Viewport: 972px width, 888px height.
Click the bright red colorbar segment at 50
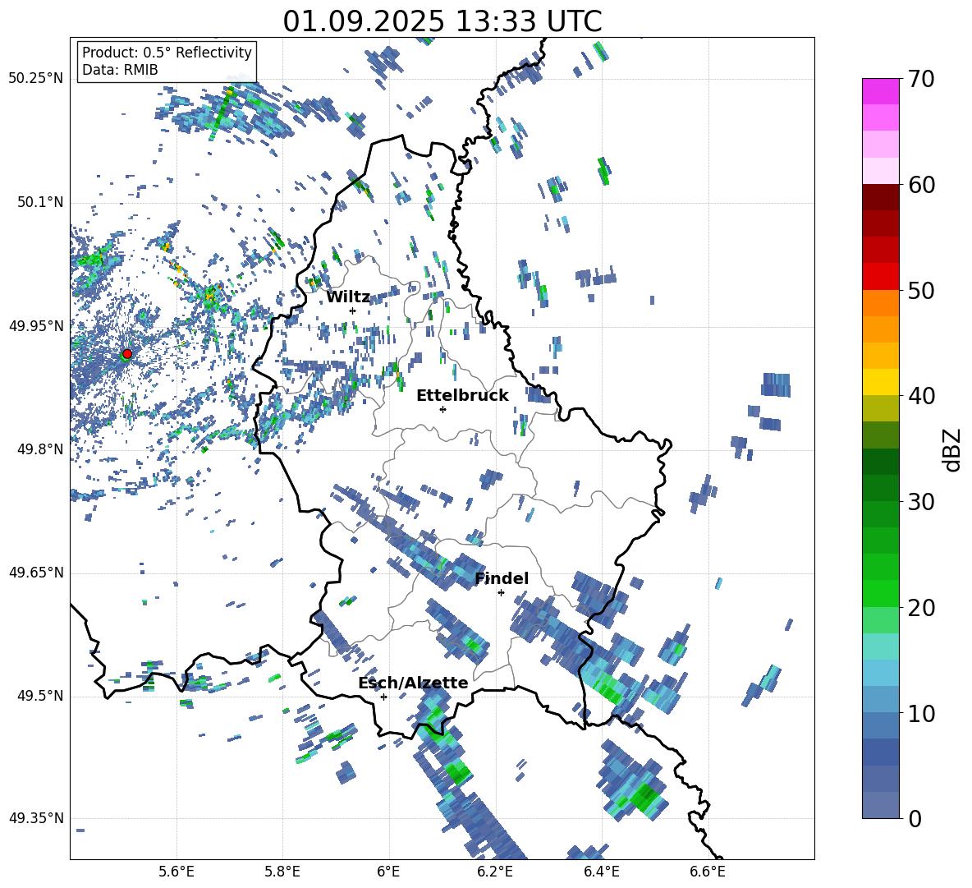pos(880,277)
